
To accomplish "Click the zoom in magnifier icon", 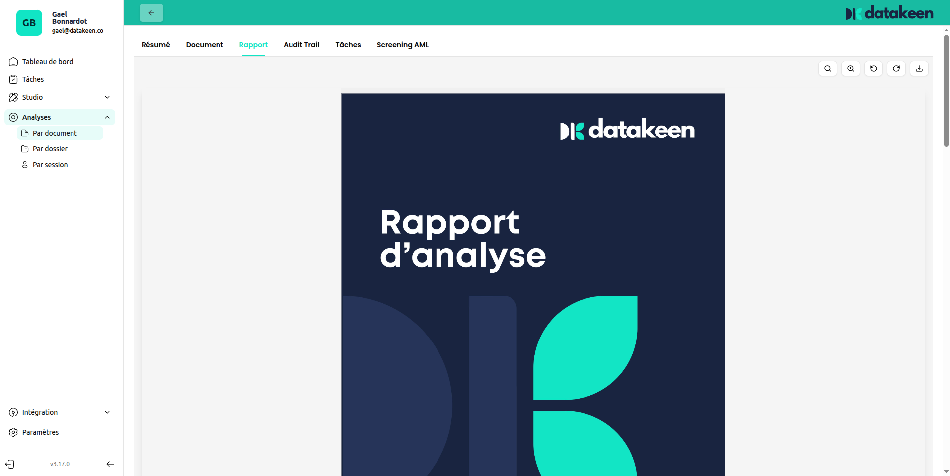I will click(x=850, y=68).
